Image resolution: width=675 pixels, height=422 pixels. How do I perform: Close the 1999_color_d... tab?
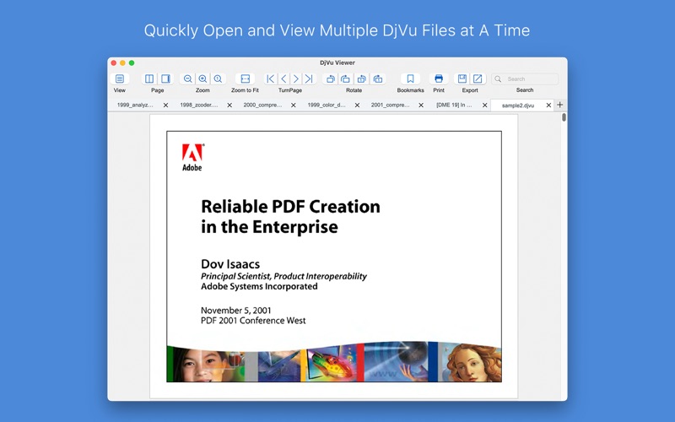[x=357, y=105]
